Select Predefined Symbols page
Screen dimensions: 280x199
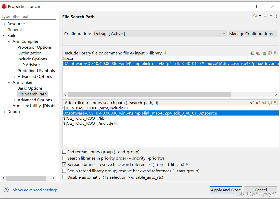36,71
